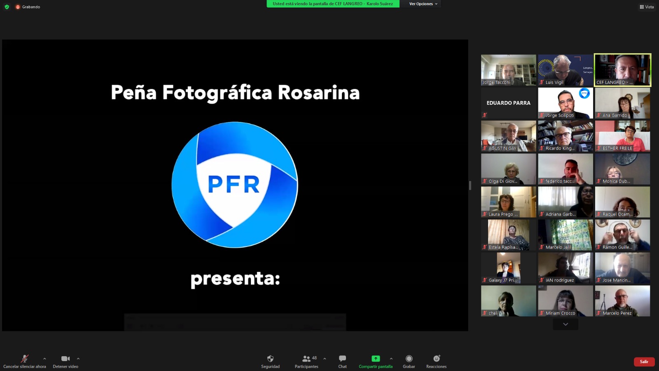Click the PFR logo in the shared screen
Viewport: 659px width, 371px height.
(235, 185)
